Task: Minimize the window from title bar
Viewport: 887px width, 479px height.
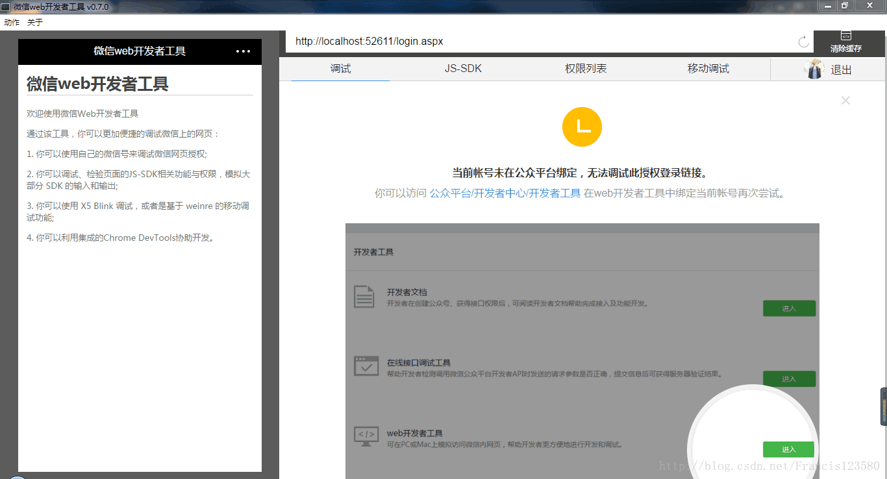Action: [x=827, y=5]
